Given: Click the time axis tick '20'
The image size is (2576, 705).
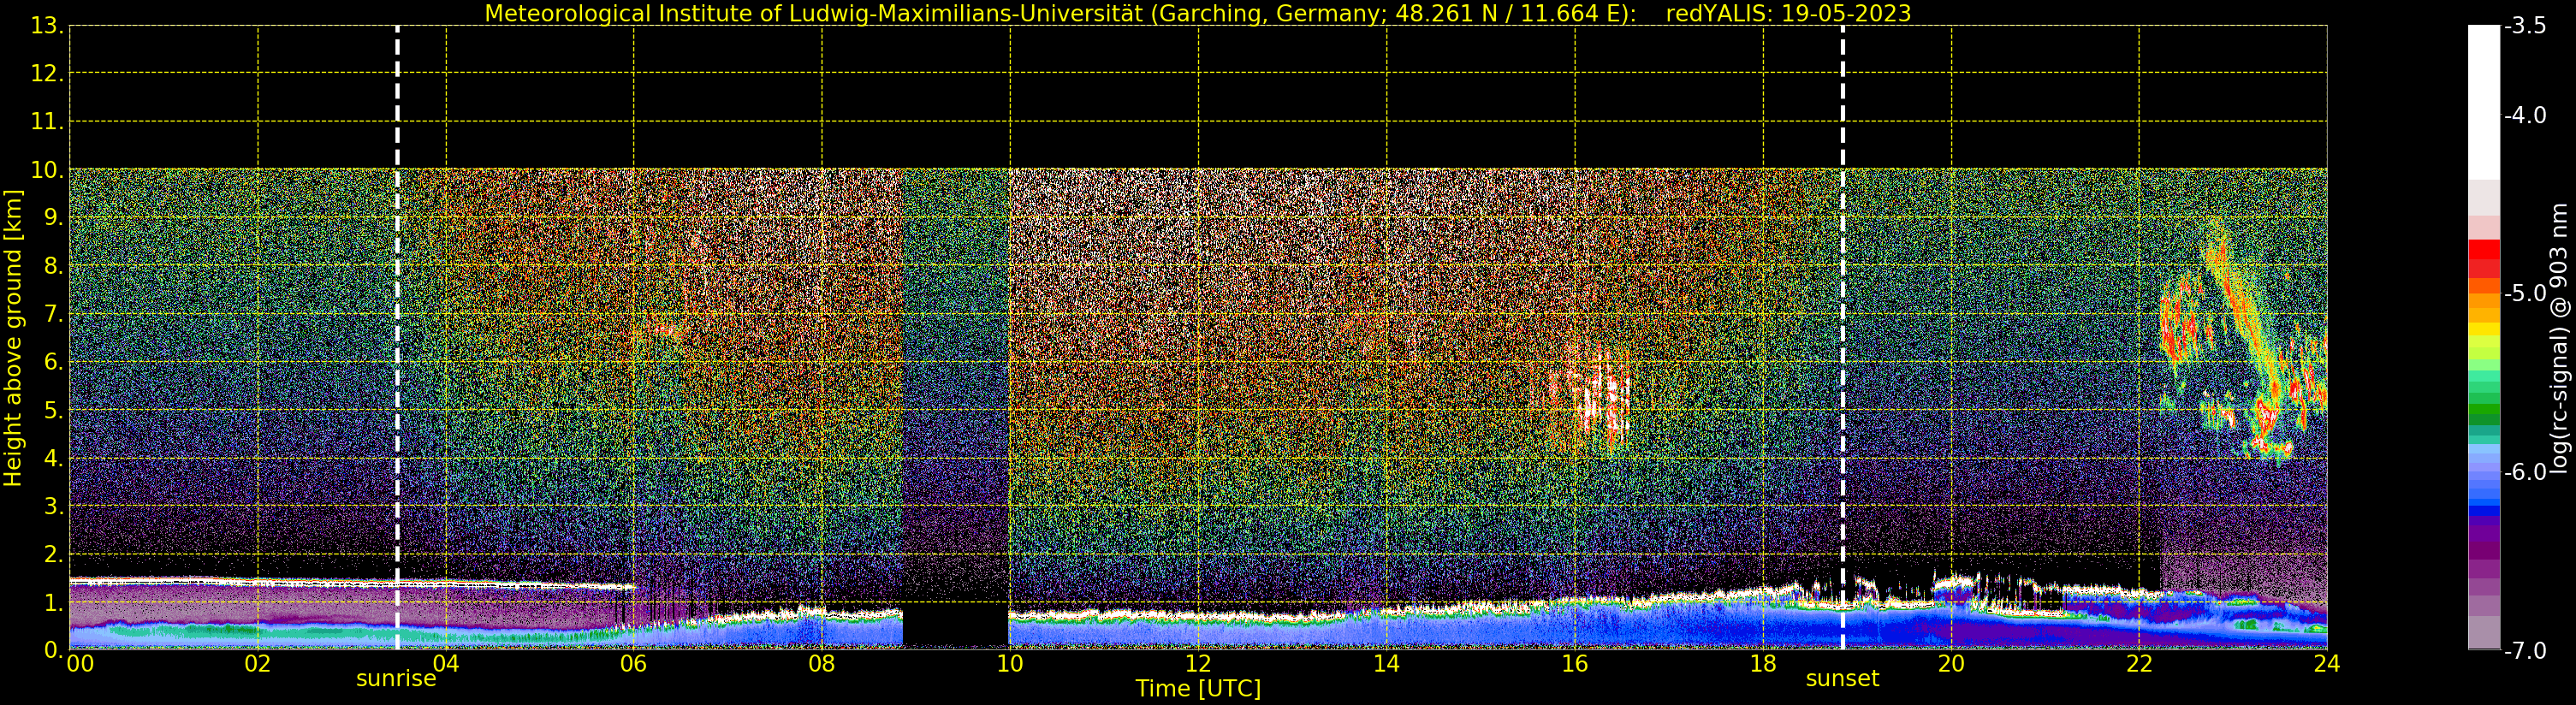Looking at the screenshot, I should [x=1951, y=664].
